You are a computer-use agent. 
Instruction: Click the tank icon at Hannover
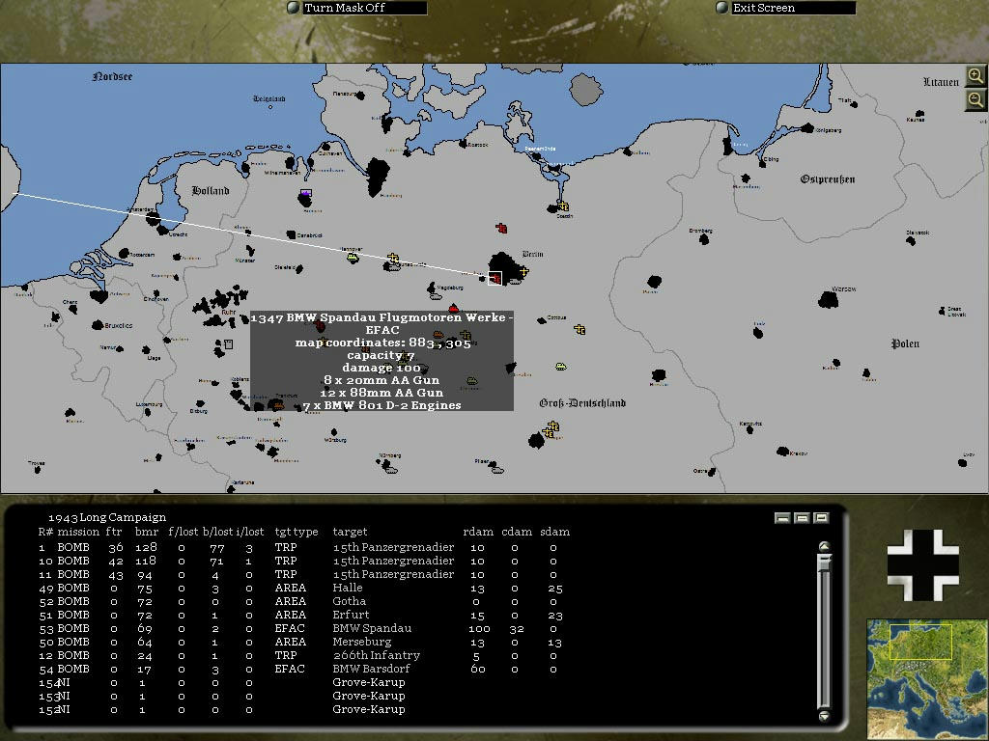click(353, 257)
